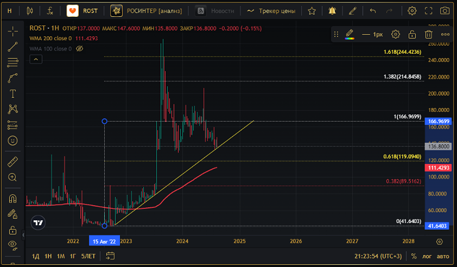This screenshot has width=457, height=267.
Task: Open more options in floating toolbar
Action: tap(445, 34)
